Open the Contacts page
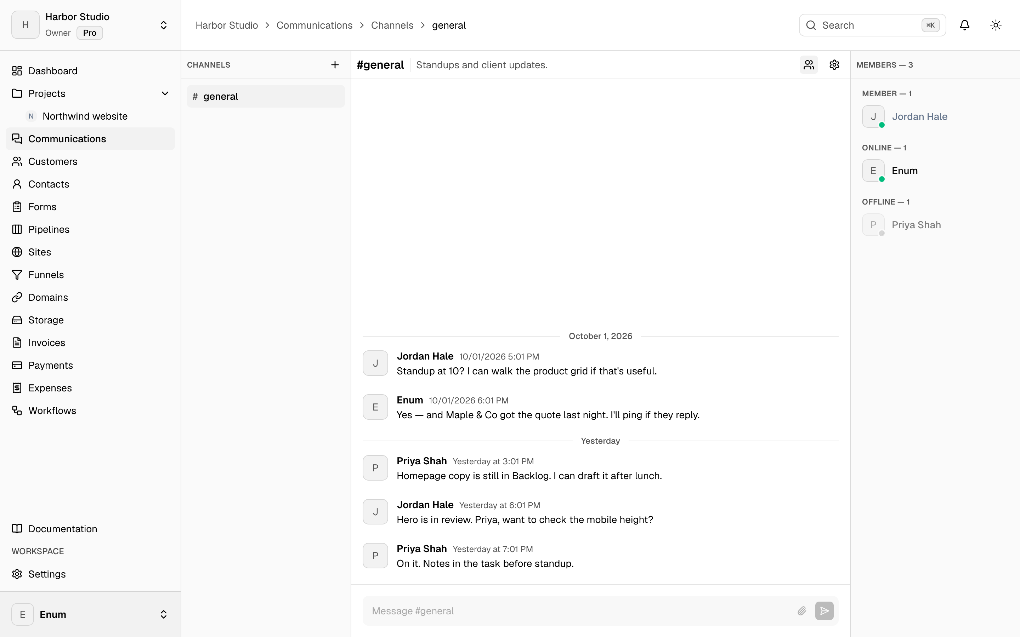1020x637 pixels. pos(90,184)
